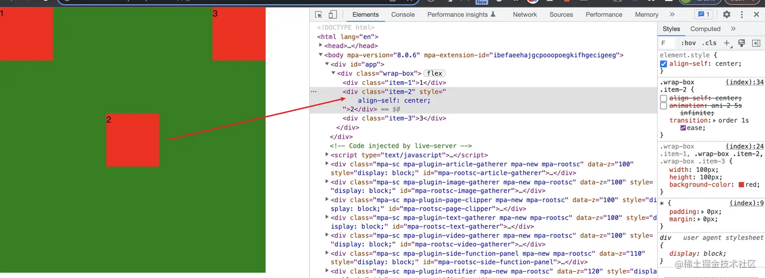Screen dimensions: 765x278
Task: Expand the transition shorthand triangle
Action: coord(715,120)
